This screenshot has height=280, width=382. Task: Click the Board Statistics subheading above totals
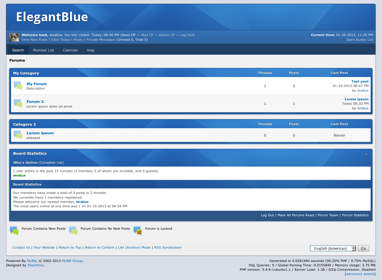27,184
